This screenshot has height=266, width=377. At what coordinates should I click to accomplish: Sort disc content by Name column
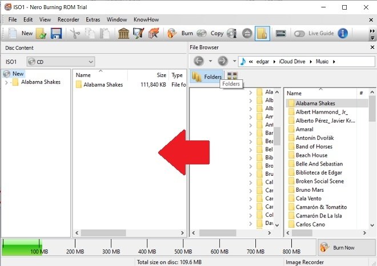[101, 75]
